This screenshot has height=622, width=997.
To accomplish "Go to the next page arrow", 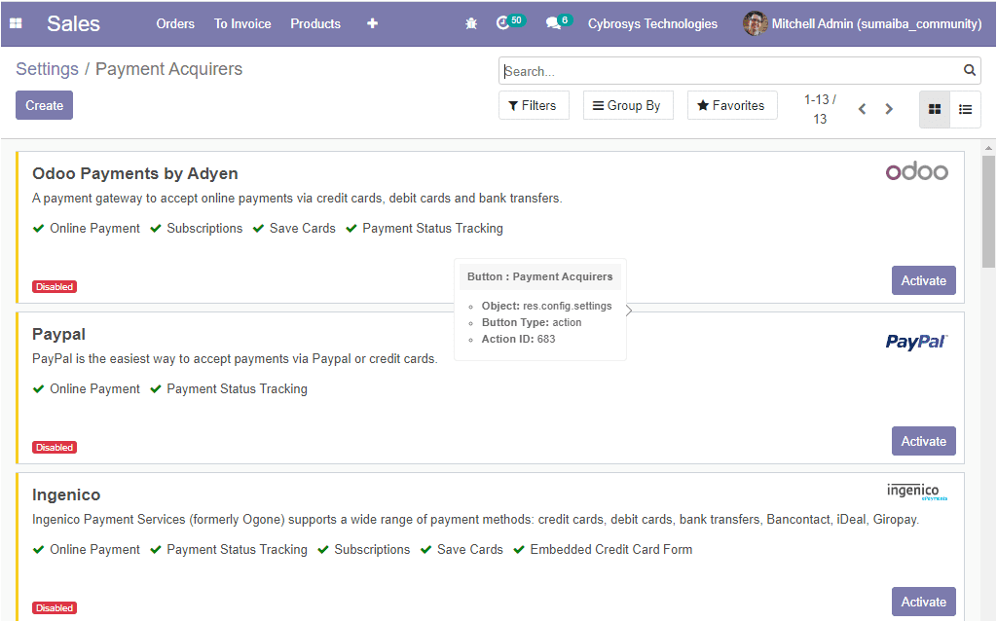I will (889, 109).
